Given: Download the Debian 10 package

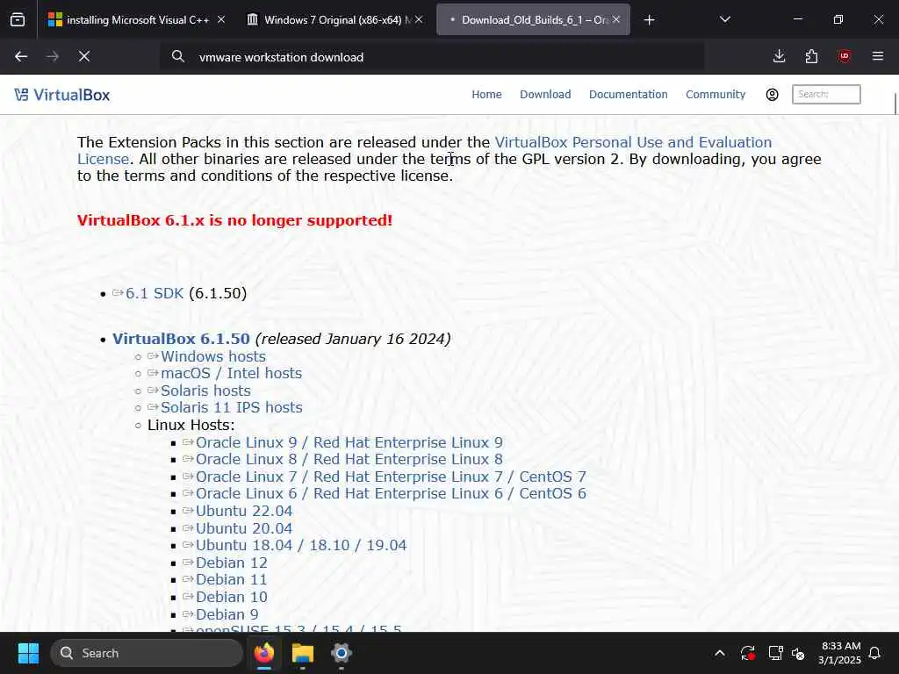Looking at the screenshot, I should pyautogui.click(x=231, y=597).
